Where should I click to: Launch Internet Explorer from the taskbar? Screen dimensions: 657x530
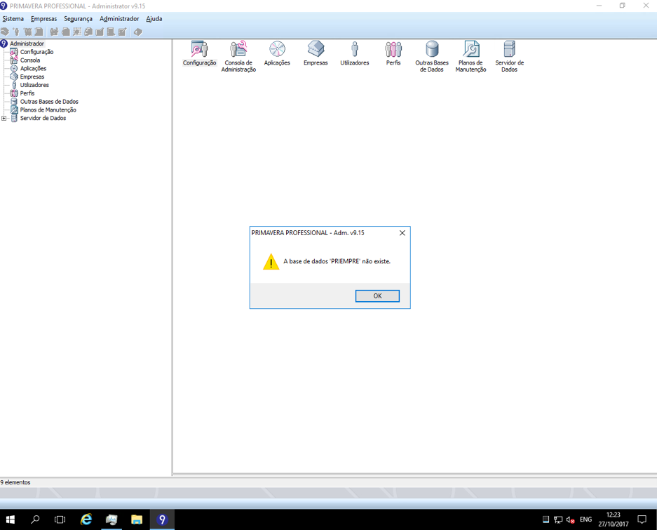click(x=86, y=519)
